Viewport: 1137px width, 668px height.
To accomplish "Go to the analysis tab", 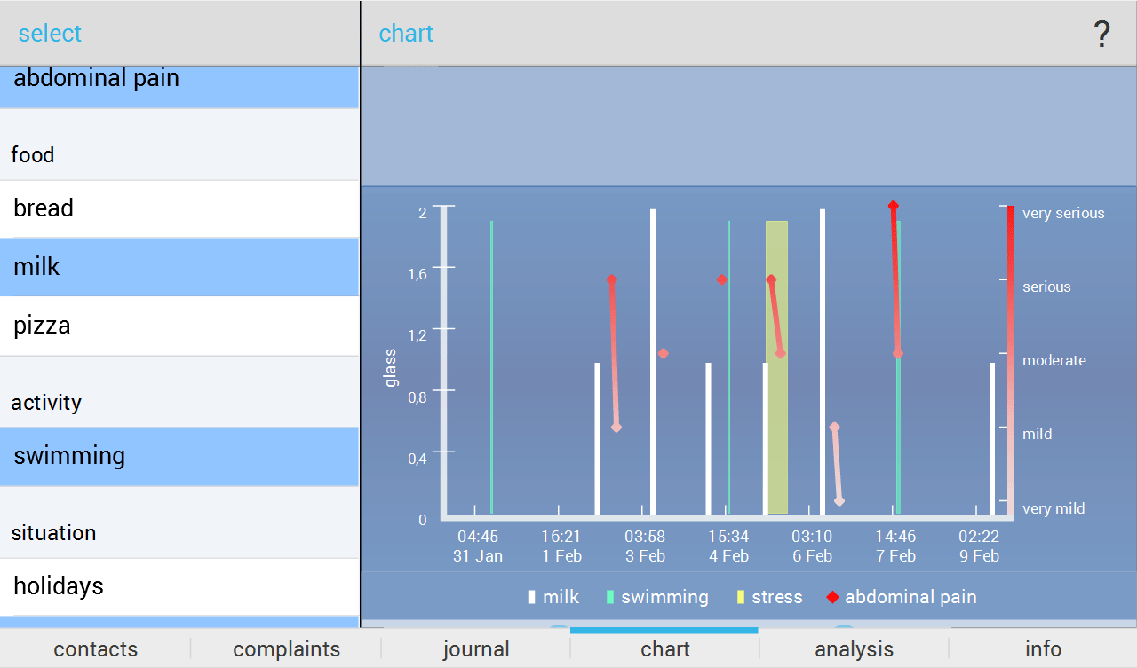I will [x=854, y=648].
